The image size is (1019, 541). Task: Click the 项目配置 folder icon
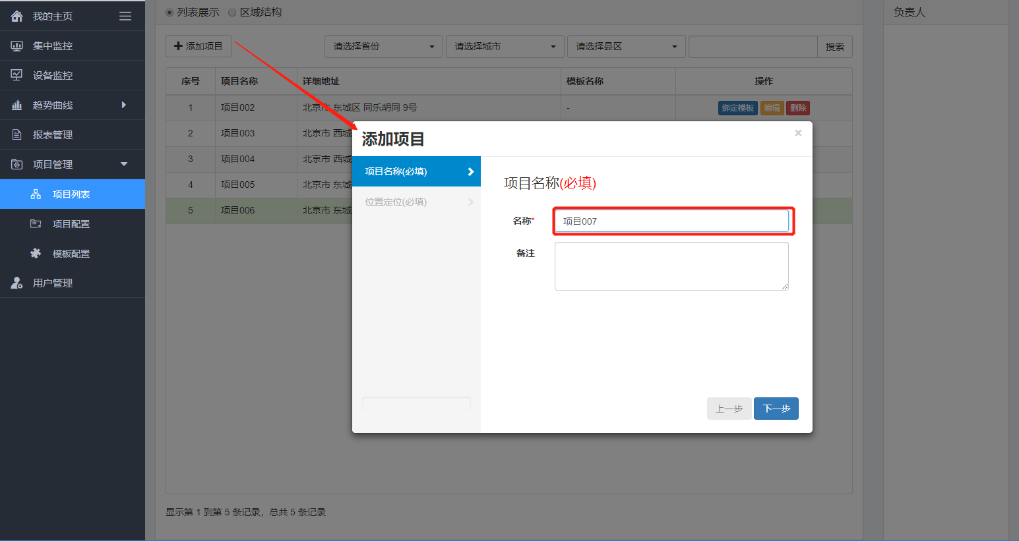click(36, 223)
